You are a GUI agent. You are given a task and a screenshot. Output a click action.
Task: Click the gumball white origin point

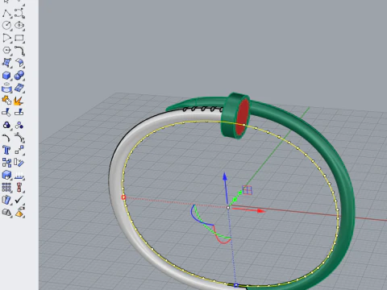coord(228,207)
